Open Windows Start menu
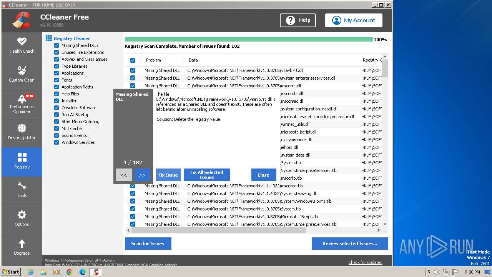 coord(10,272)
